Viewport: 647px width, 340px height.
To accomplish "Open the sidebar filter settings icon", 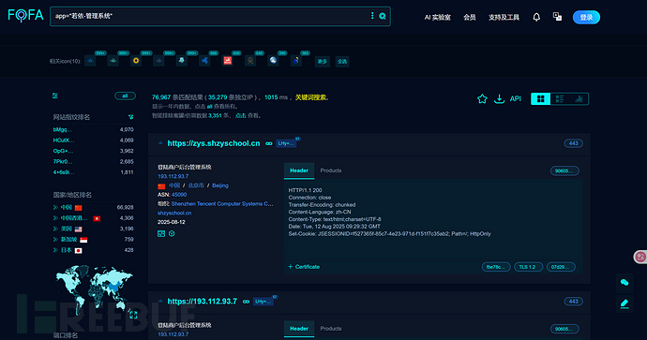I will (x=55, y=96).
